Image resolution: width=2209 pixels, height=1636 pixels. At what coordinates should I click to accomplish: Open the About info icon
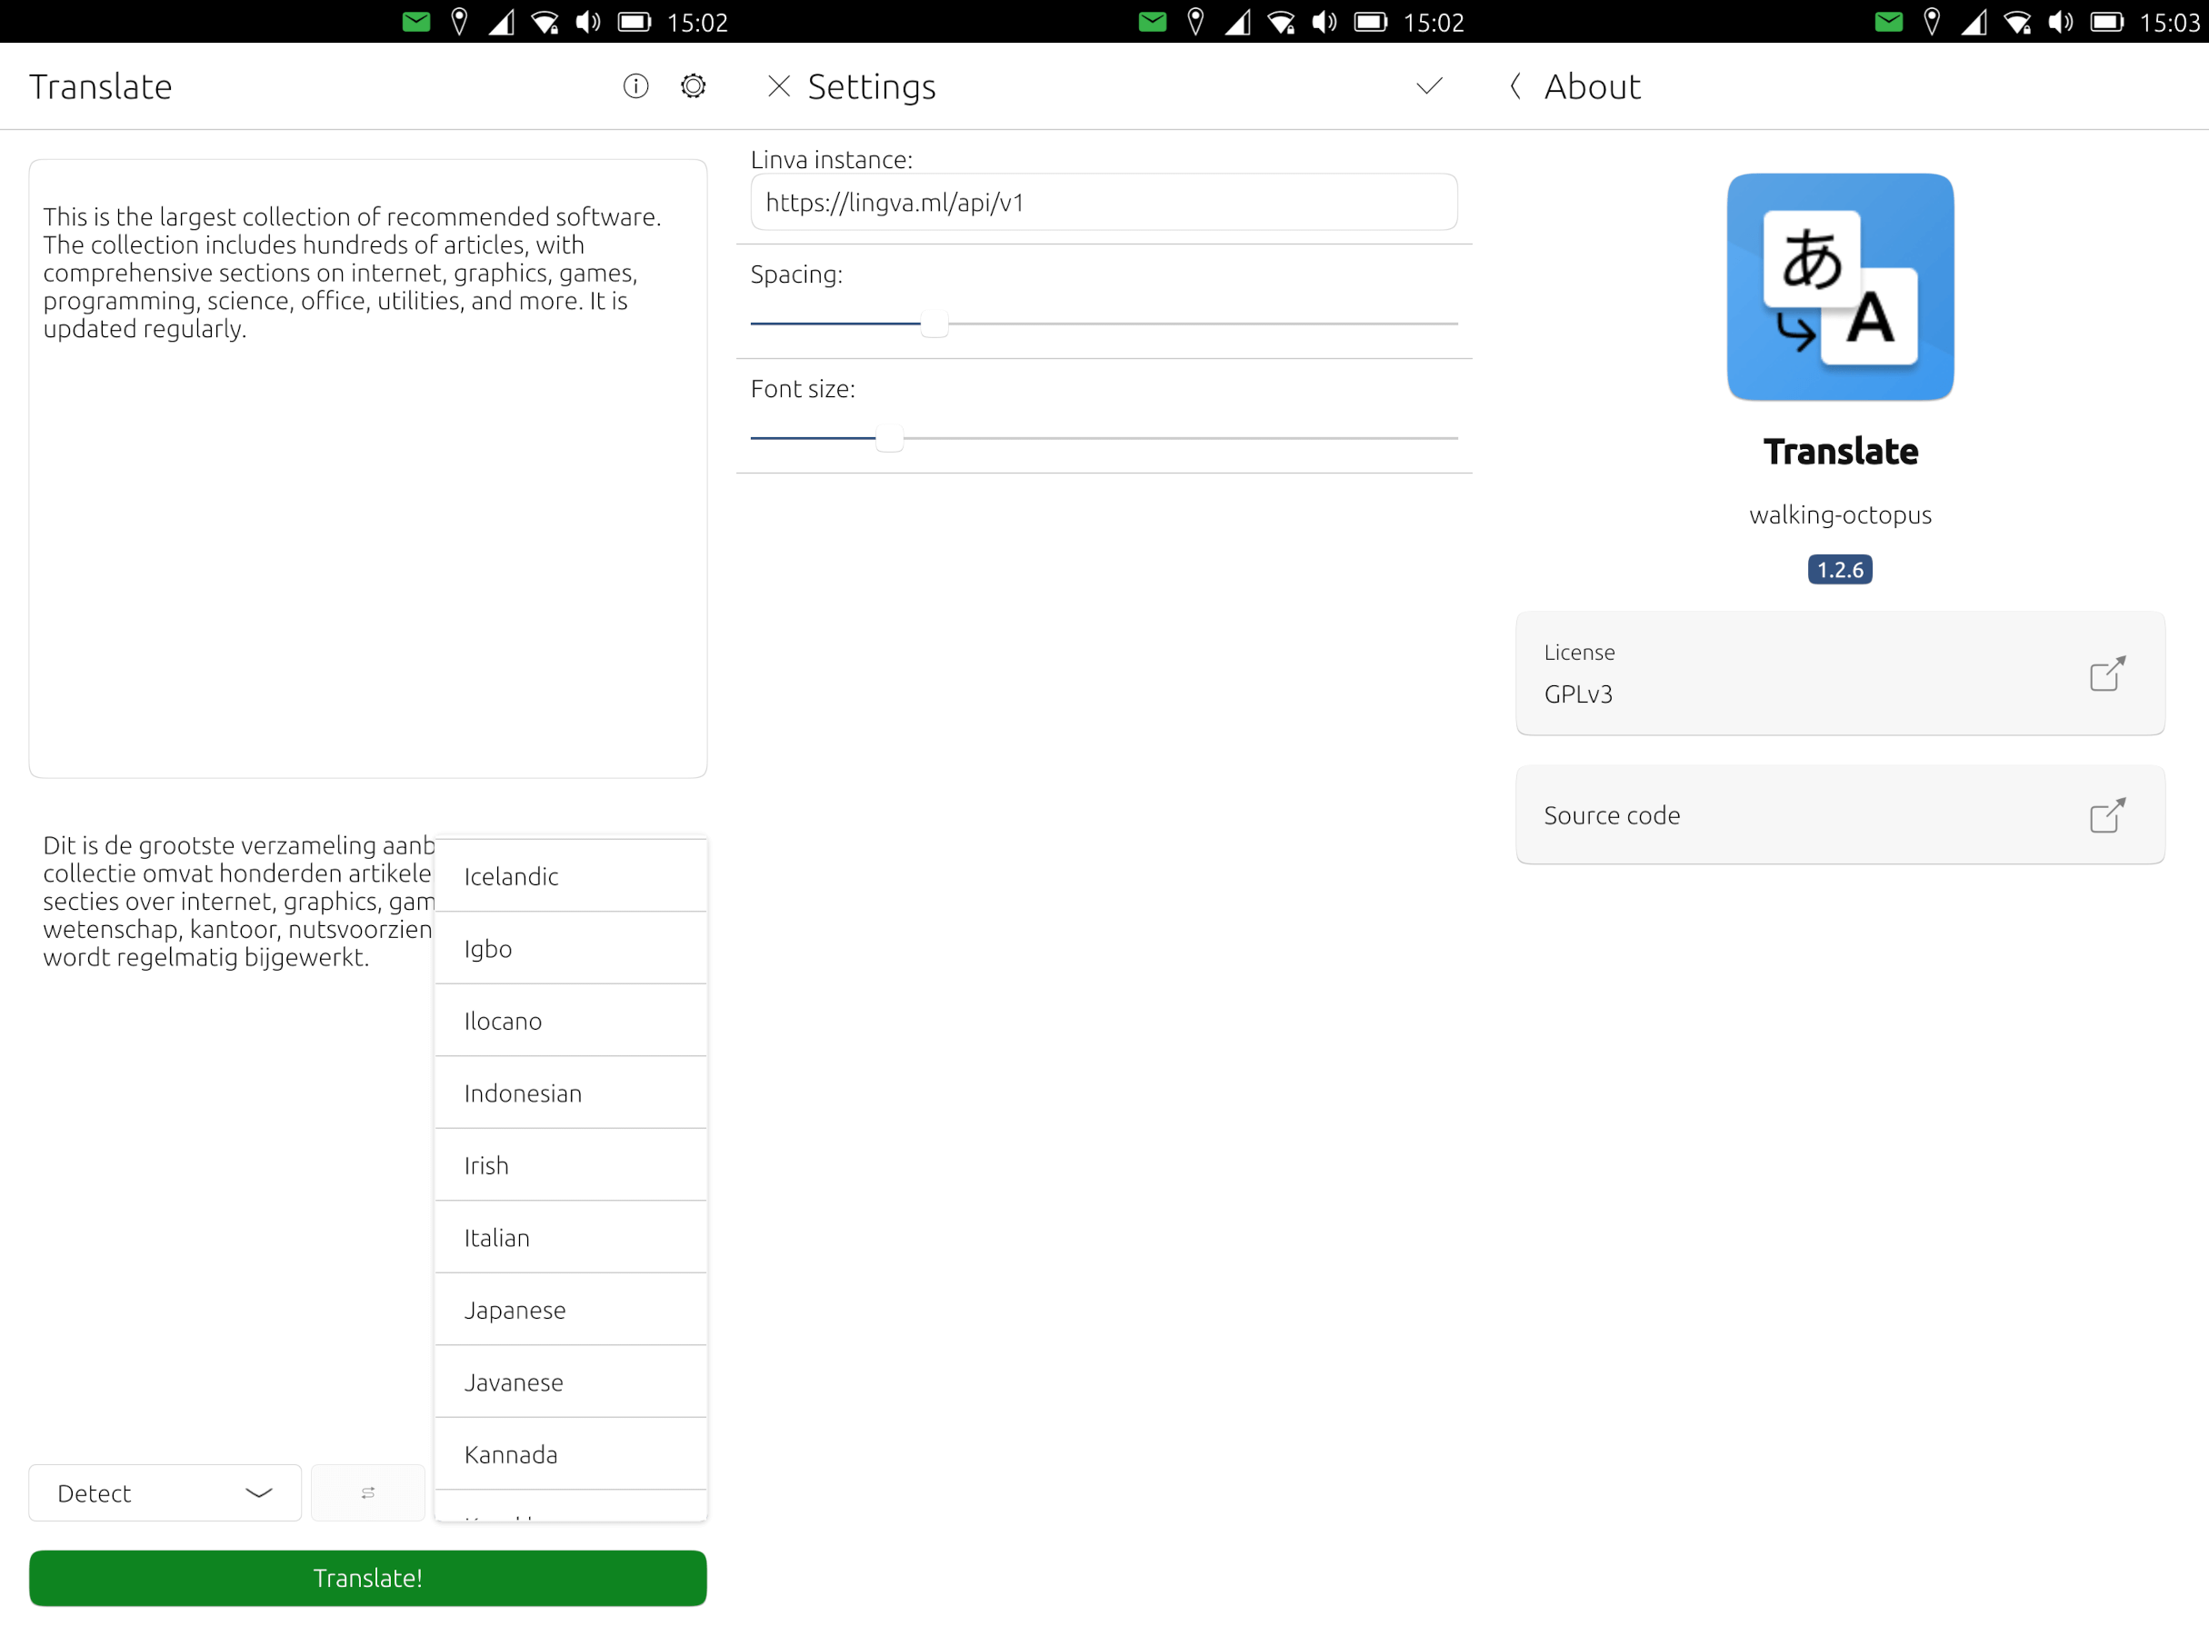(636, 86)
